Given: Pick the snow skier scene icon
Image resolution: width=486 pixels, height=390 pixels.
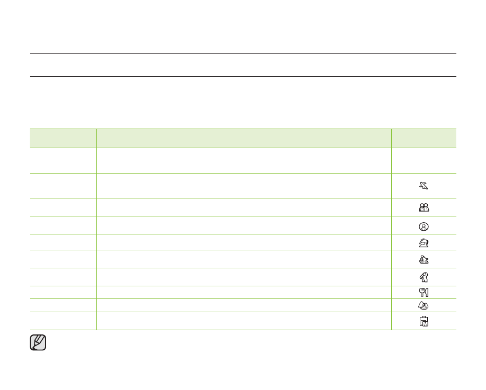Looking at the screenshot, I should point(423,260).
